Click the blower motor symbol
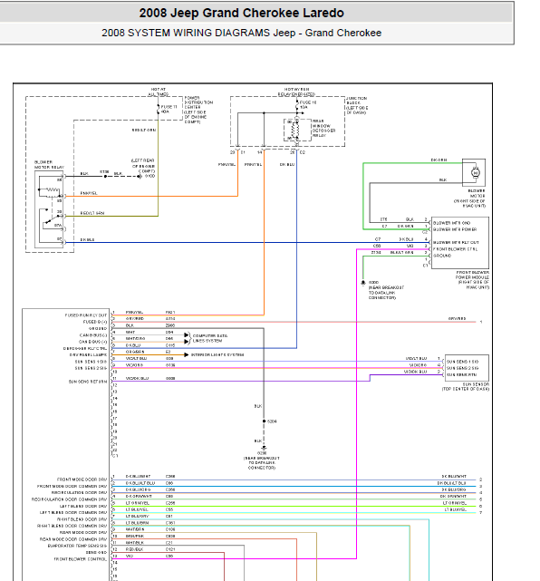The width and height of the screenshot is (540, 581). [475, 173]
